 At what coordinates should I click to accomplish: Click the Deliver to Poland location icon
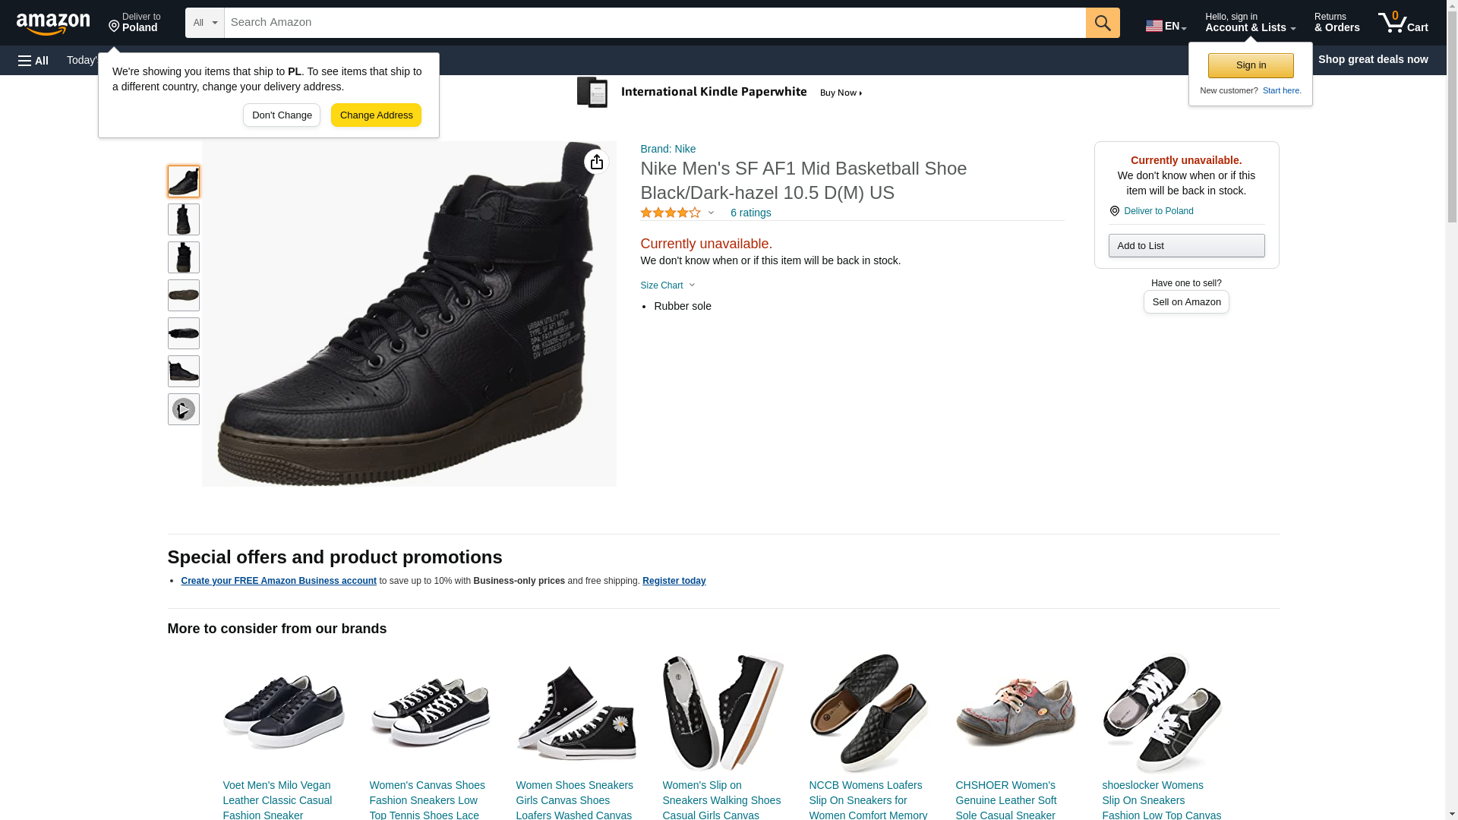coord(1115,211)
